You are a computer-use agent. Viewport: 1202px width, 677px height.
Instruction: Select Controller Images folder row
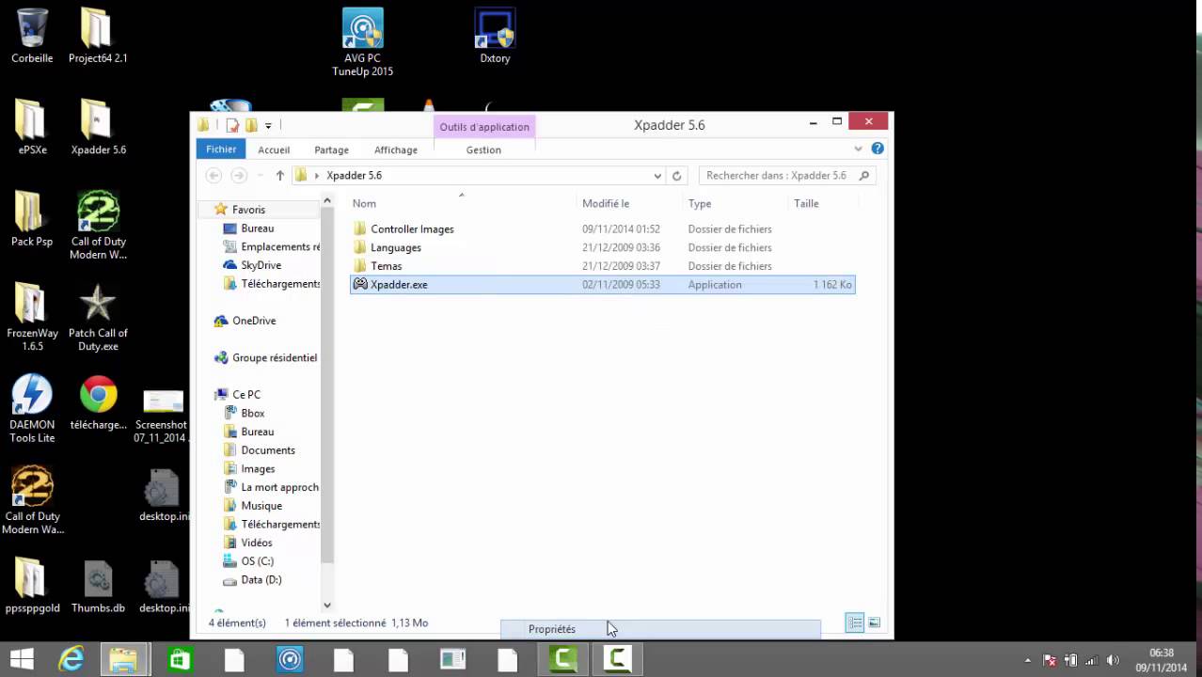[602, 229]
